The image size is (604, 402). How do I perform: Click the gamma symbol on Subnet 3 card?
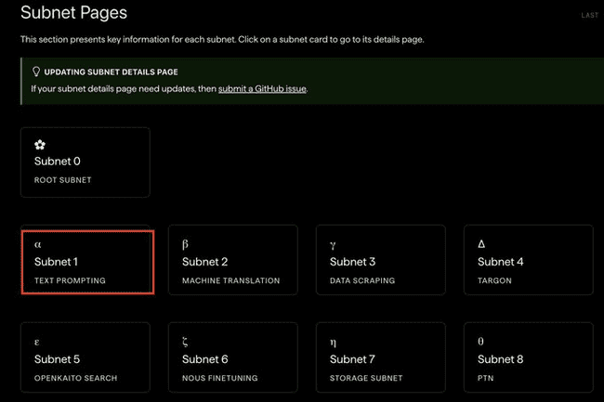[333, 245]
